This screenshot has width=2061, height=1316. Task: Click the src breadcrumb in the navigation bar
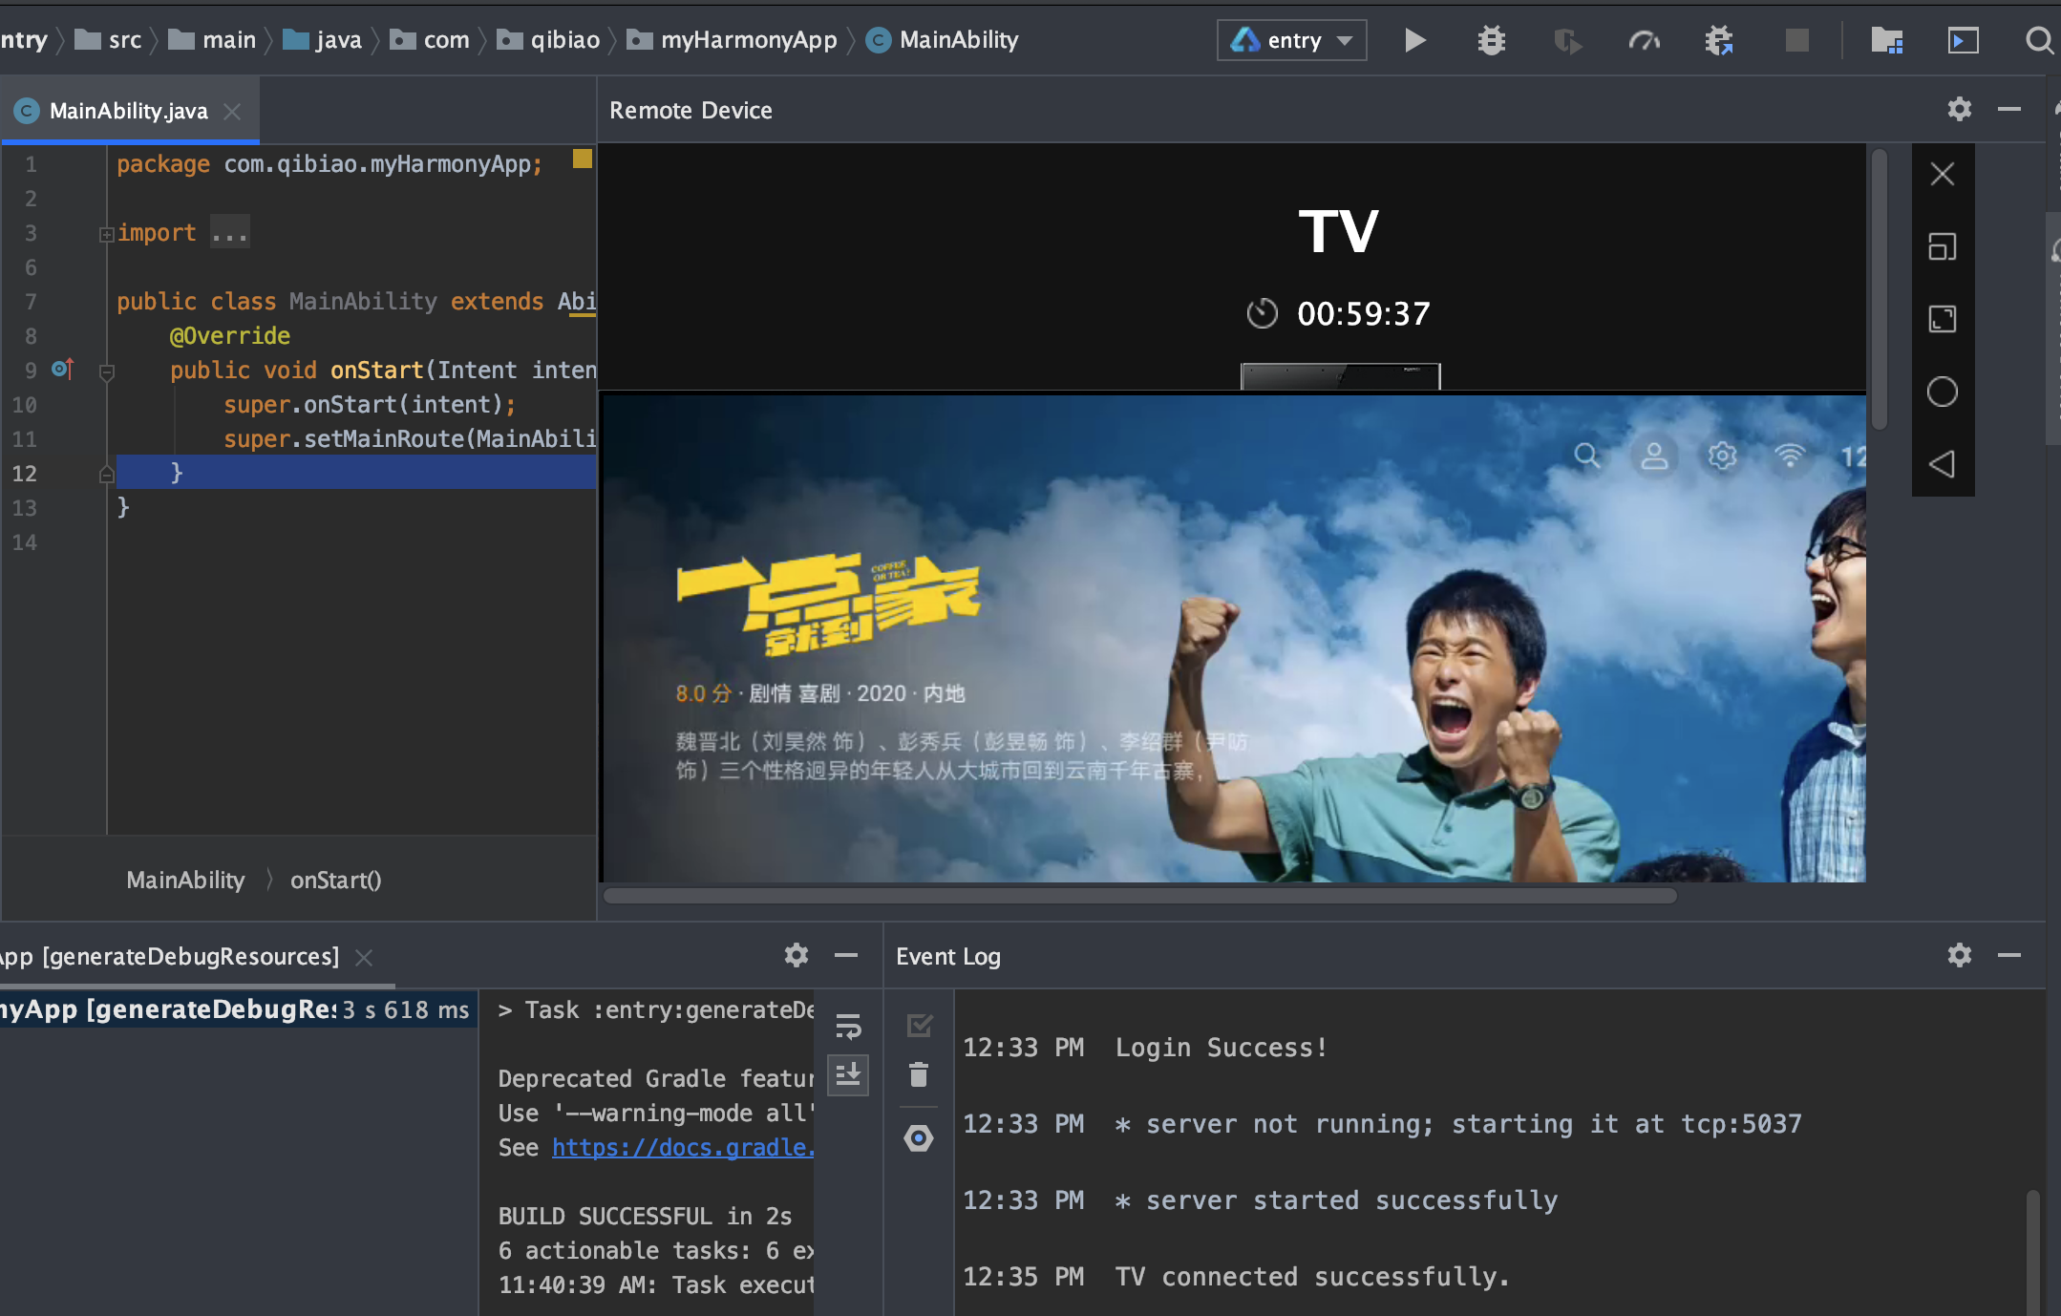coord(109,40)
